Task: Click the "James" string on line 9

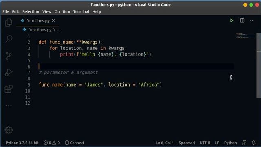Action: [x=94, y=85]
